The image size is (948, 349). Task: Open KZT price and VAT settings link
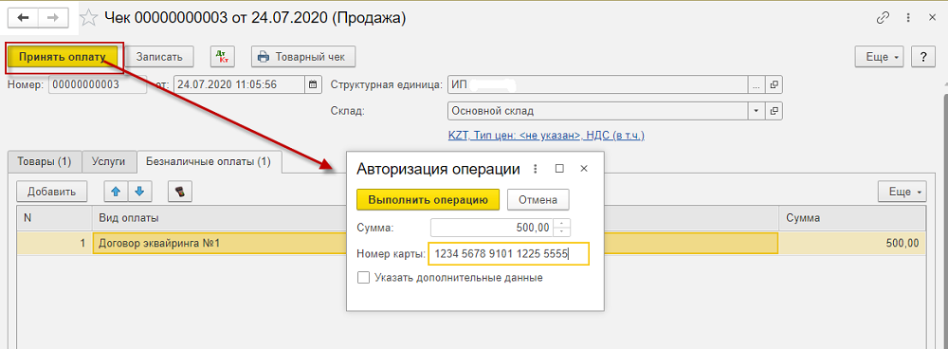546,136
